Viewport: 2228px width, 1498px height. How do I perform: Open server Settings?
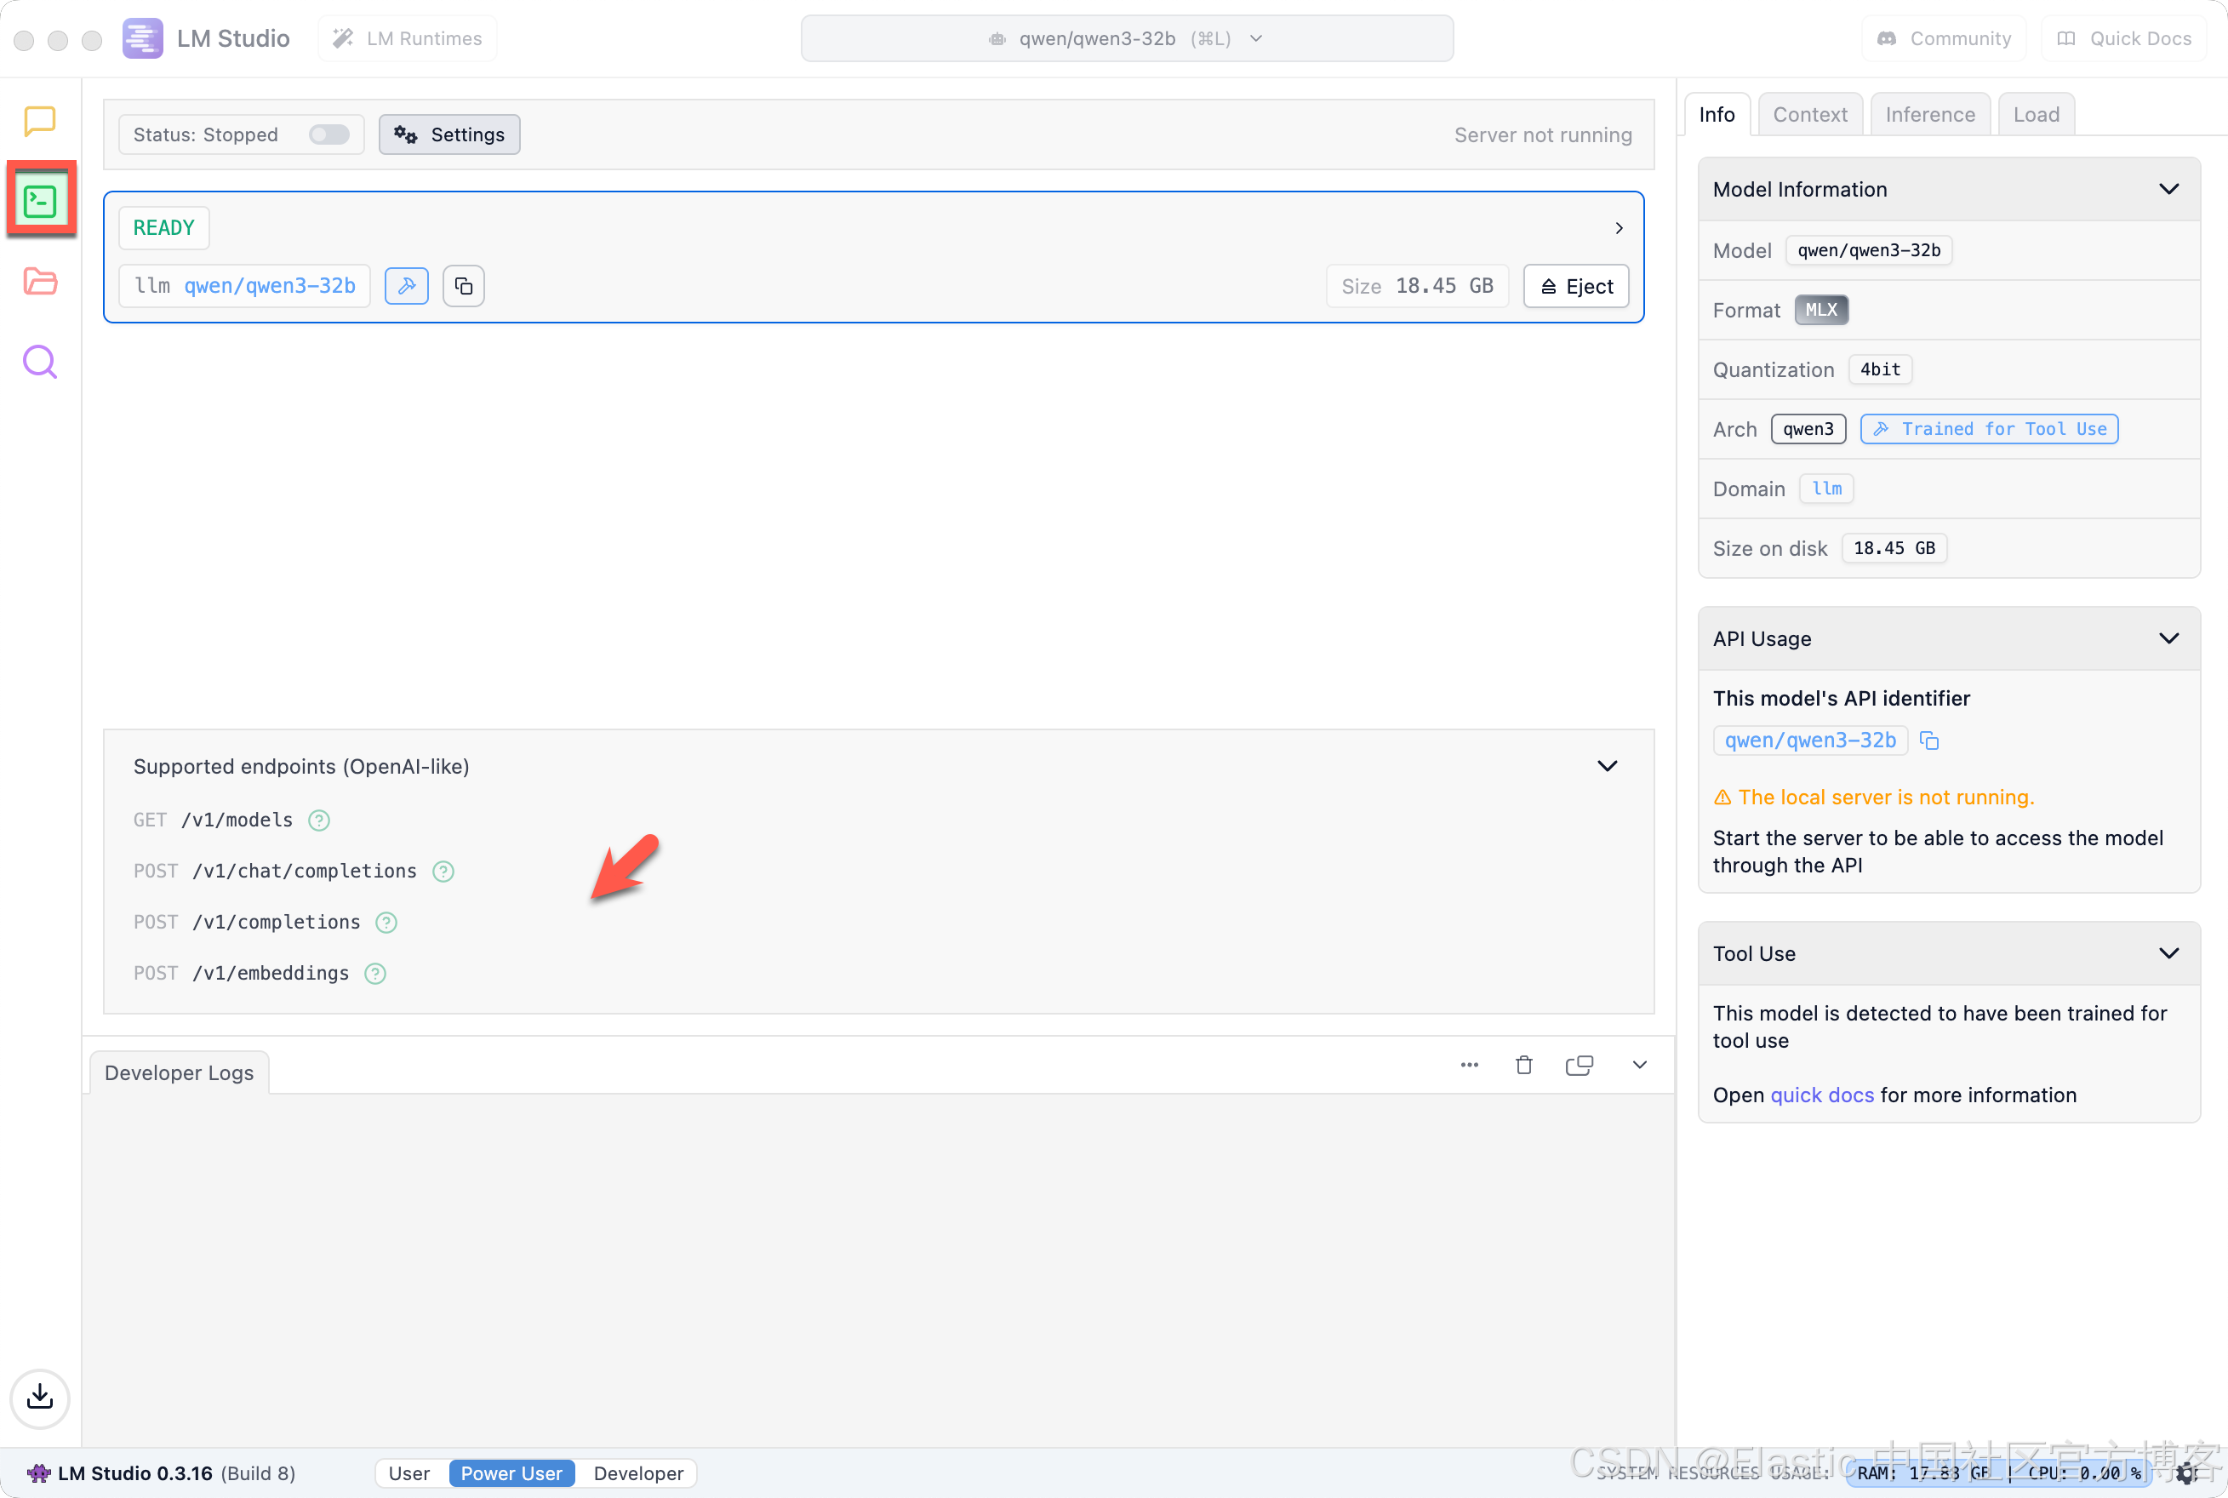pos(448,134)
